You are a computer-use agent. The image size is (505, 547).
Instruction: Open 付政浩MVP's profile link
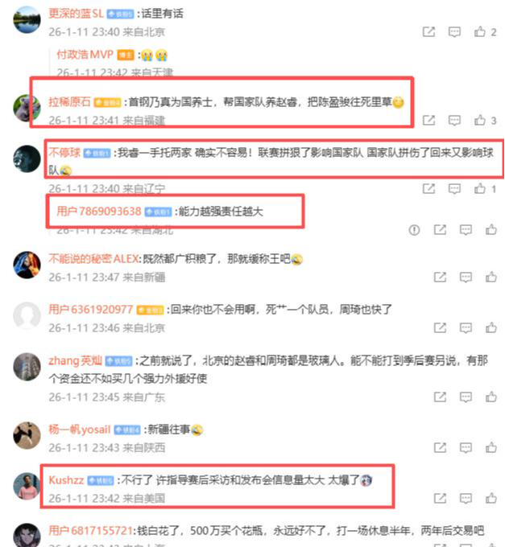click(85, 55)
